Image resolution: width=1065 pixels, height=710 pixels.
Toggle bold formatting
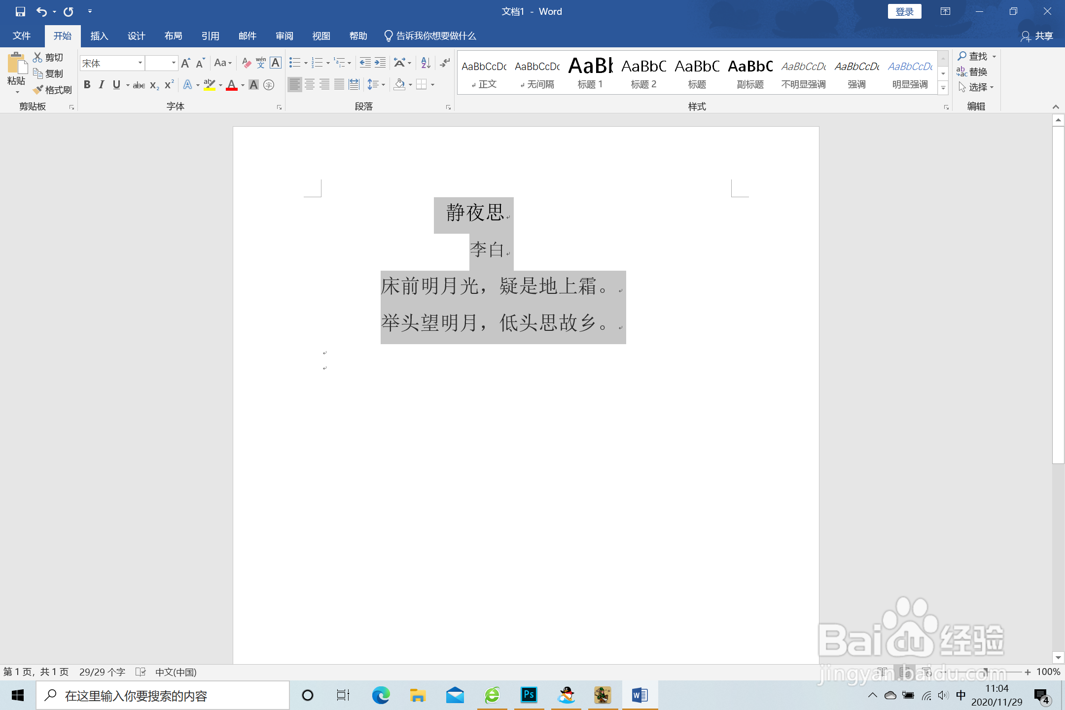[x=87, y=85]
